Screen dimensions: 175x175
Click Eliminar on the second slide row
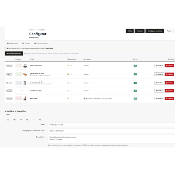170,74
